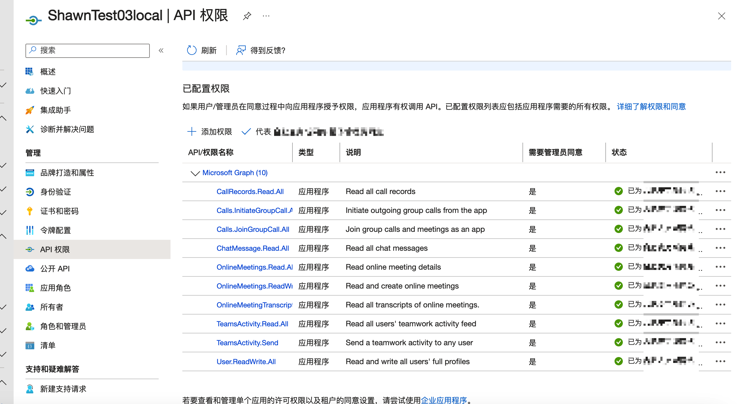Viewport: 743px width, 404px height.
Task: Collapse the sidebar with the double-chevron icon
Action: click(161, 50)
